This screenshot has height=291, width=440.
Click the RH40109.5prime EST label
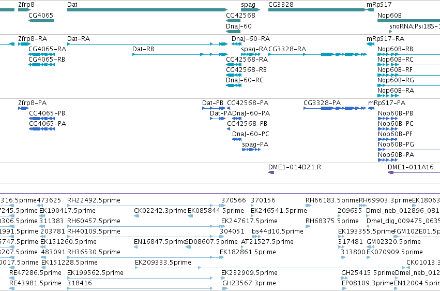(x=94, y=231)
